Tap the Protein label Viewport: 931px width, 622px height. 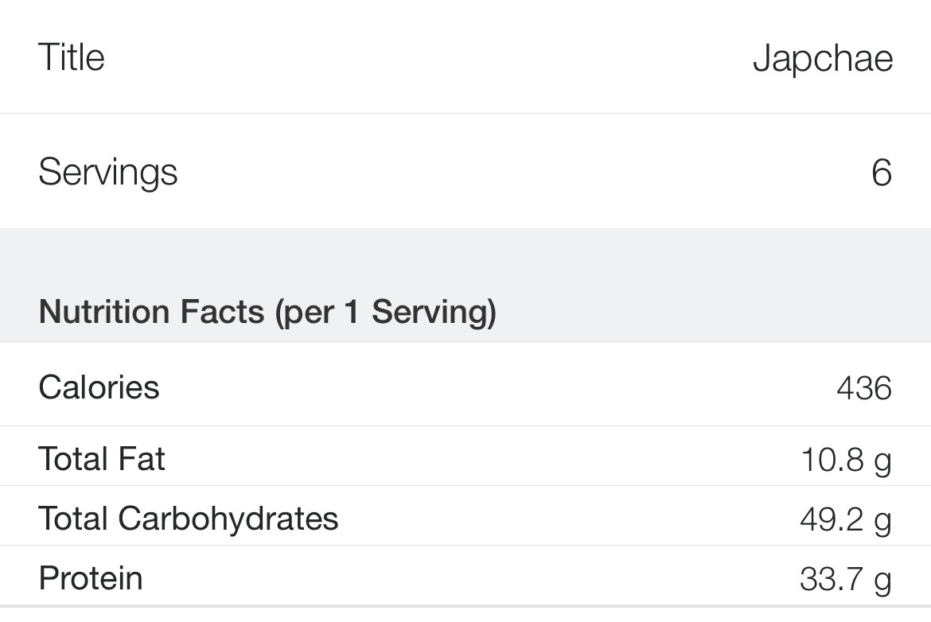coord(91,578)
